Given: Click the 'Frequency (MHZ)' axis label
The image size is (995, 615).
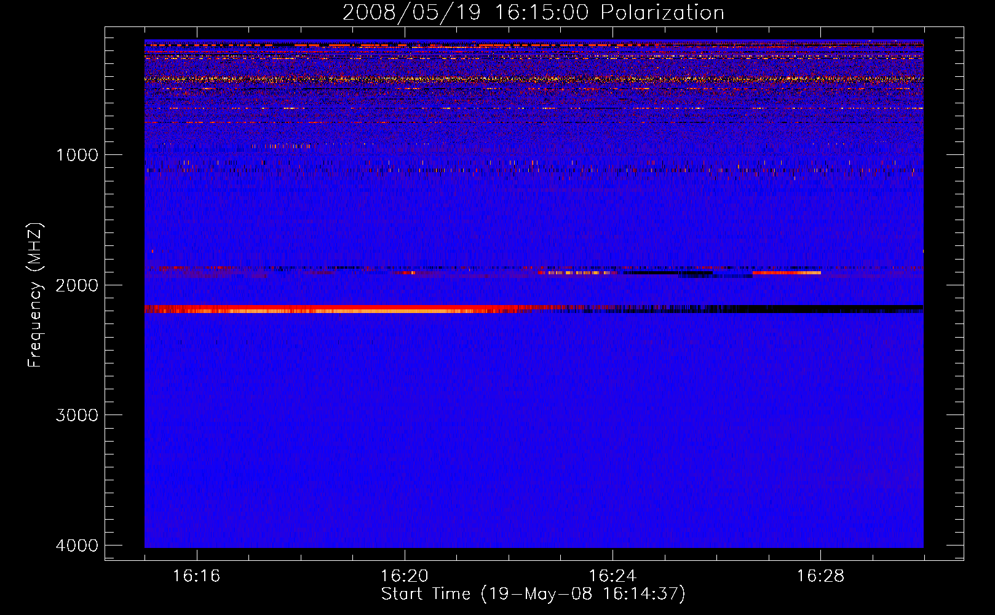Looking at the screenshot, I should (x=35, y=295).
